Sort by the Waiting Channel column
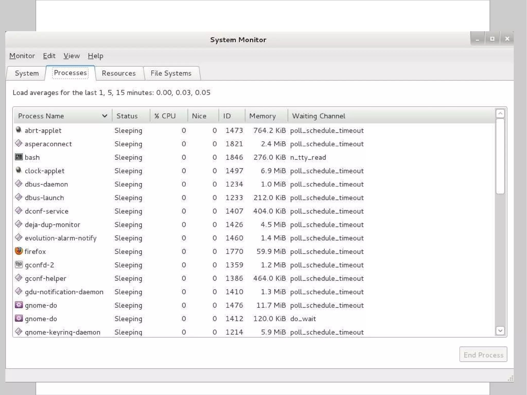 [319, 116]
